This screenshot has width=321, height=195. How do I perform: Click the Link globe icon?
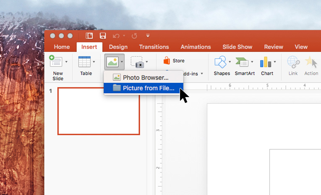pos(293,62)
